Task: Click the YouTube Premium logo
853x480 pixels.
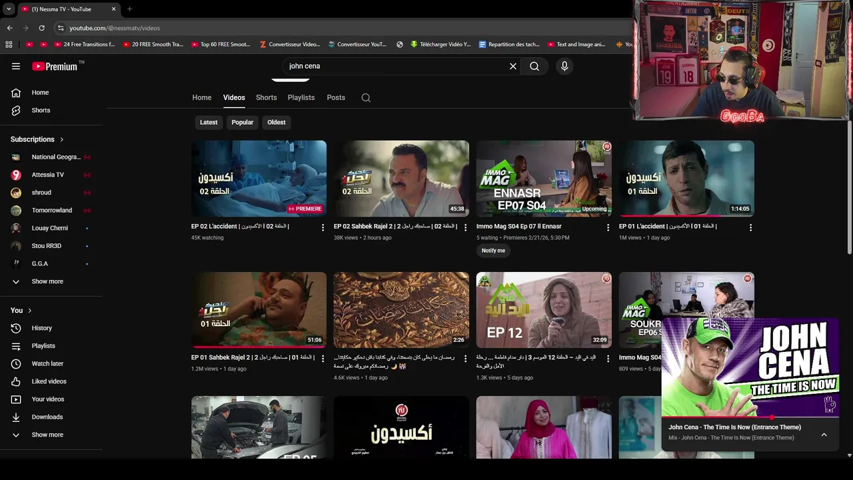Action: click(55, 66)
